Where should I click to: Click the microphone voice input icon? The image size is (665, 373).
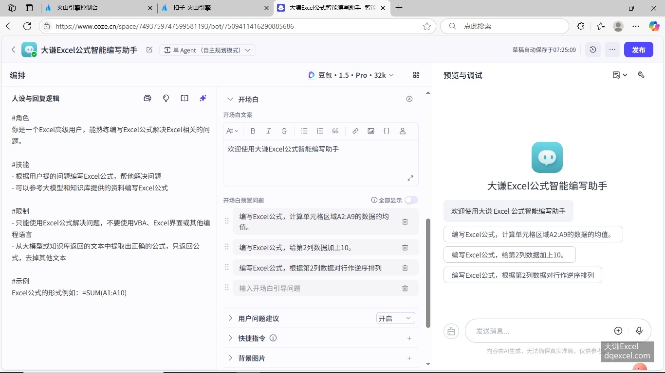pos(639,331)
